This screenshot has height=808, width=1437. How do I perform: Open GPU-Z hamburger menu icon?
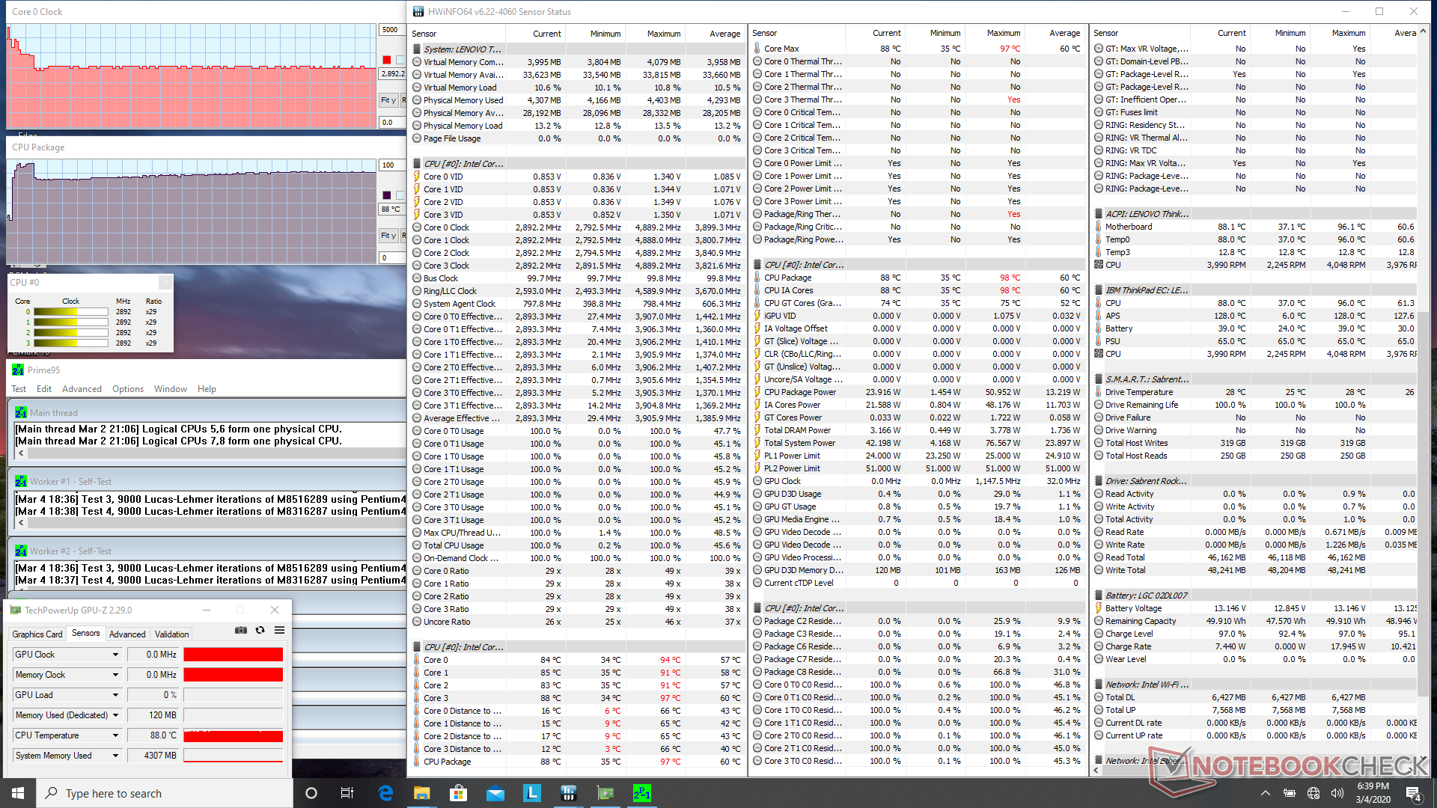click(279, 631)
